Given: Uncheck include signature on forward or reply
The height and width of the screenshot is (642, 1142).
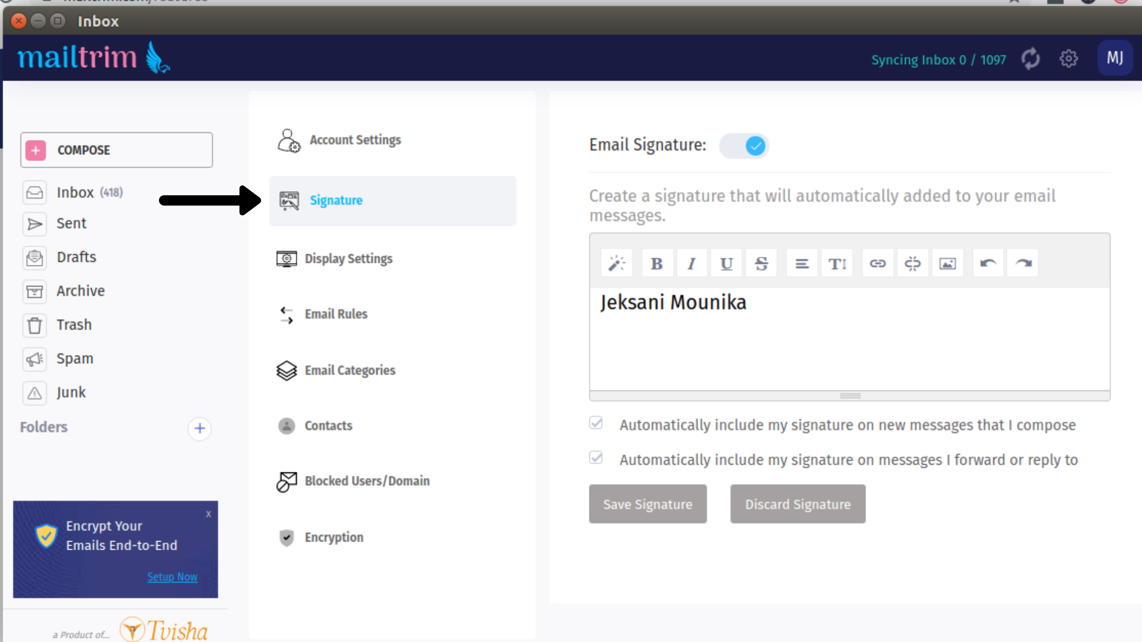Looking at the screenshot, I should (x=596, y=458).
